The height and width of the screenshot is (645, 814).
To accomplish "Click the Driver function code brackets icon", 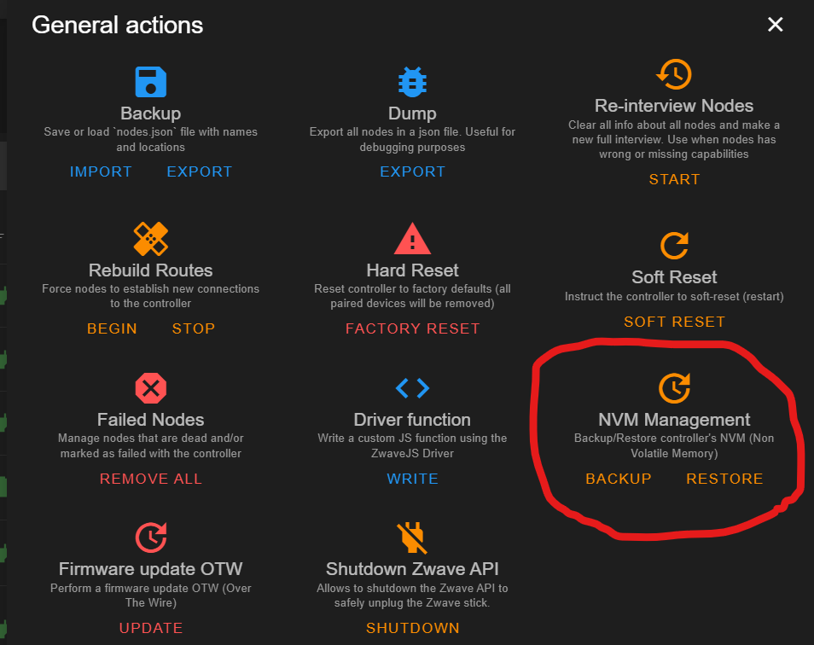I will [413, 389].
